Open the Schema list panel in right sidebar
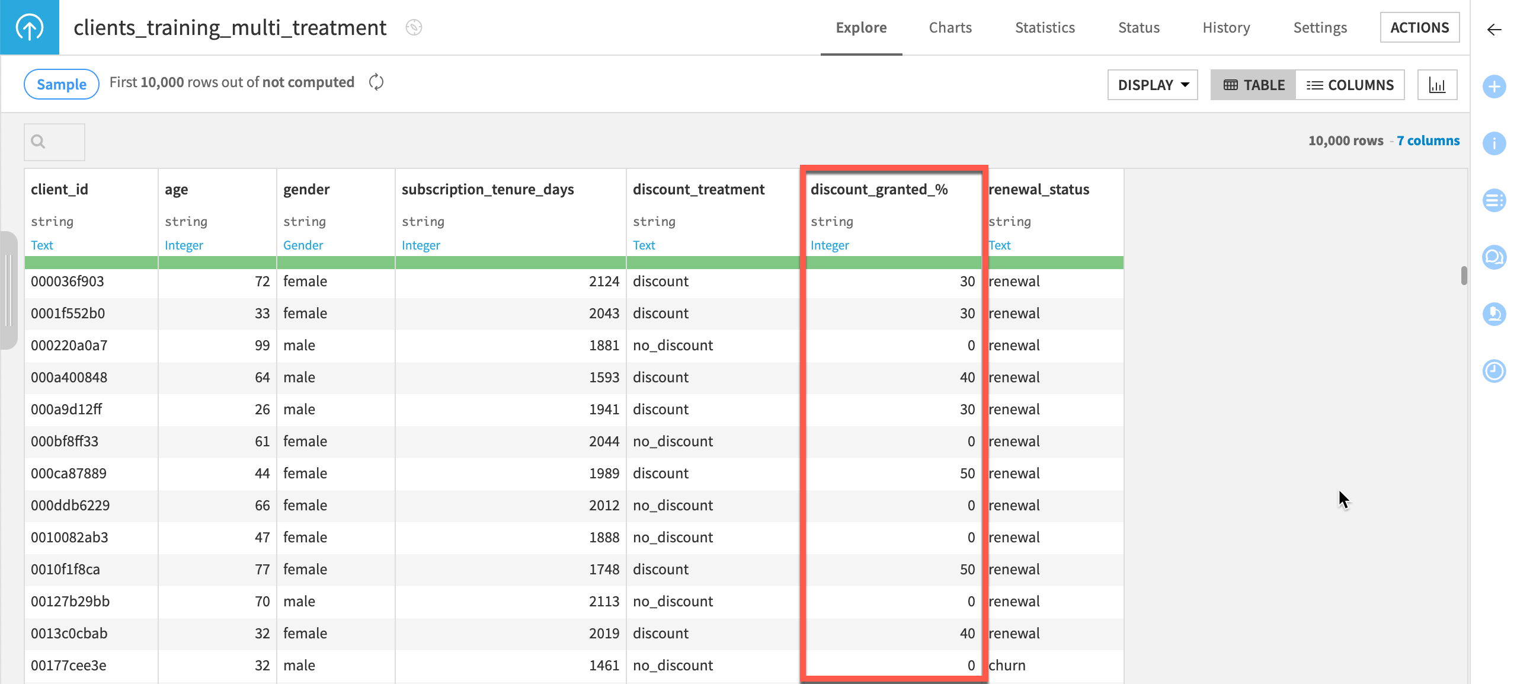The width and height of the screenshot is (1517, 684). pyautogui.click(x=1494, y=200)
